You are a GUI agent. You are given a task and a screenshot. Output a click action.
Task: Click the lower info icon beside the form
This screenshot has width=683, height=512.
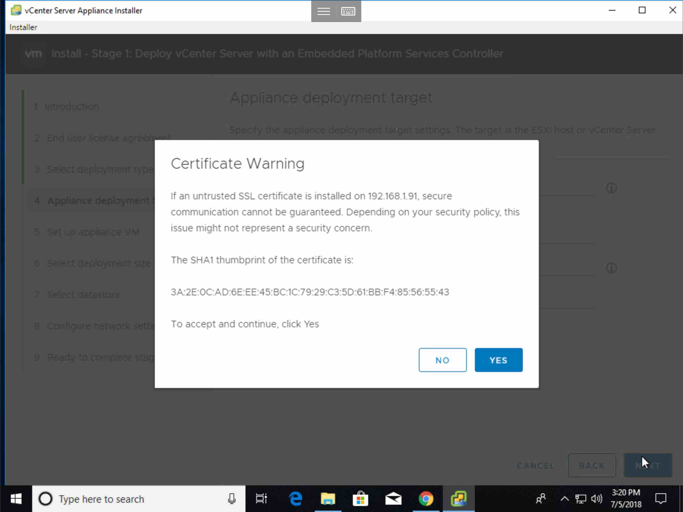click(x=611, y=267)
